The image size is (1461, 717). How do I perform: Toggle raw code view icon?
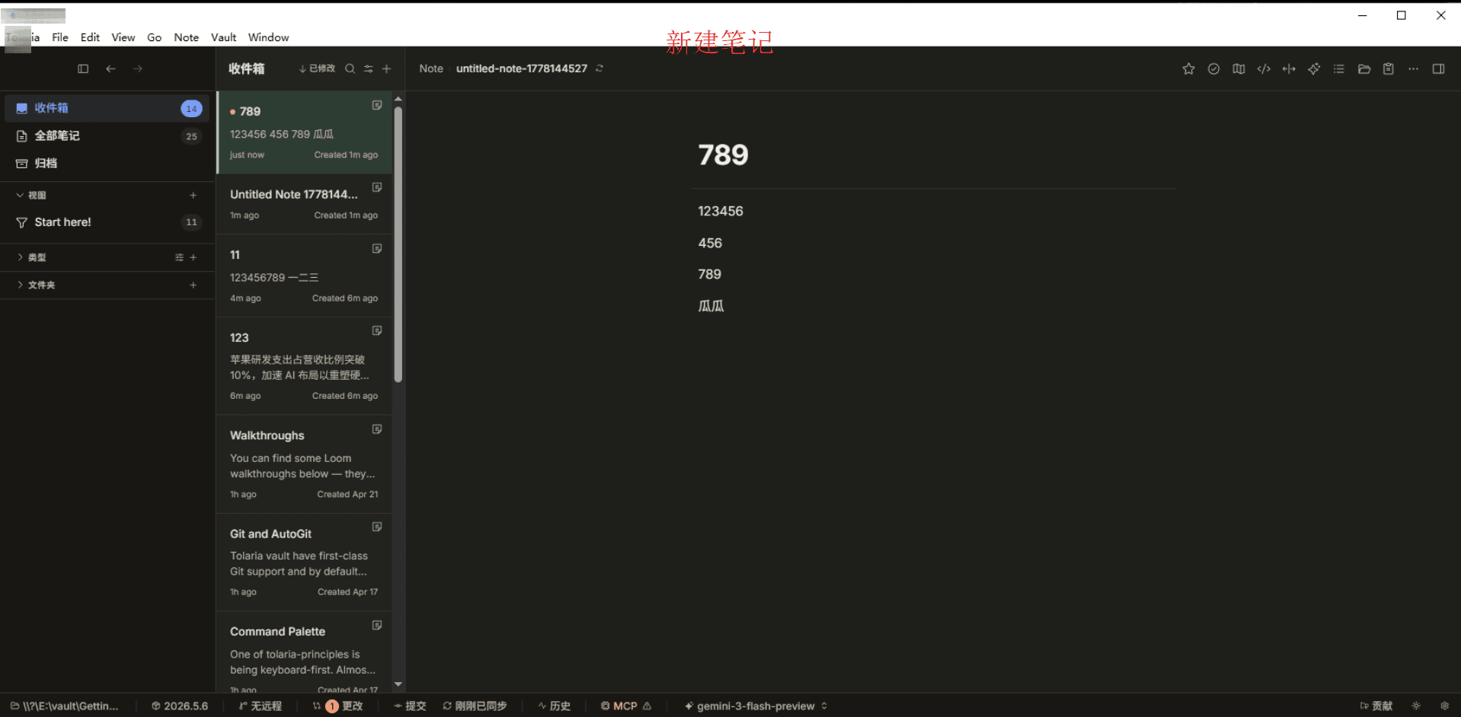tap(1264, 69)
